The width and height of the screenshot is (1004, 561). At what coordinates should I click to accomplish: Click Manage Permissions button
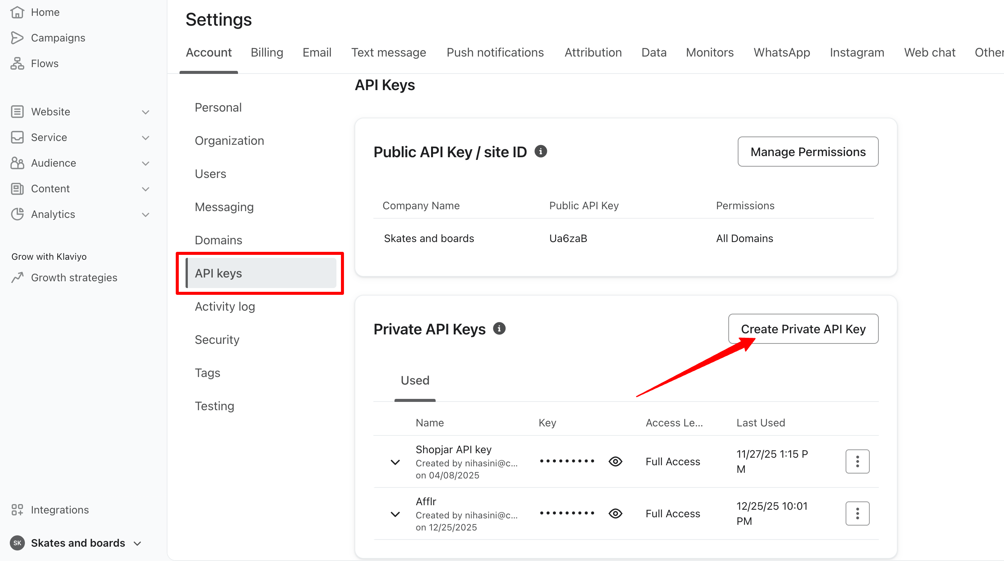[807, 152]
